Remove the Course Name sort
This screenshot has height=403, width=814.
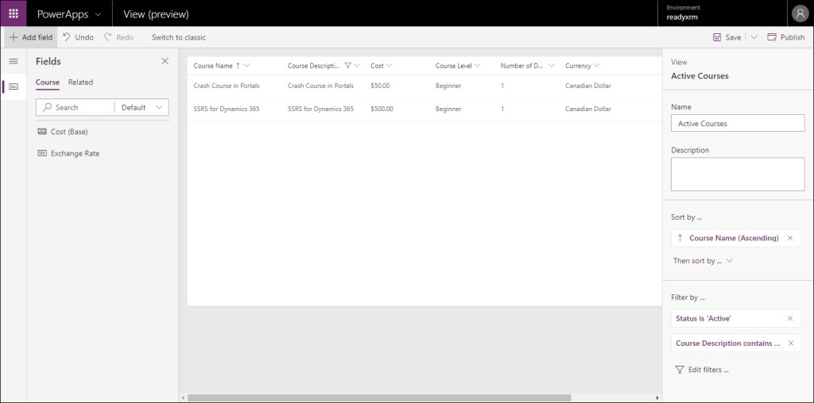[789, 238]
